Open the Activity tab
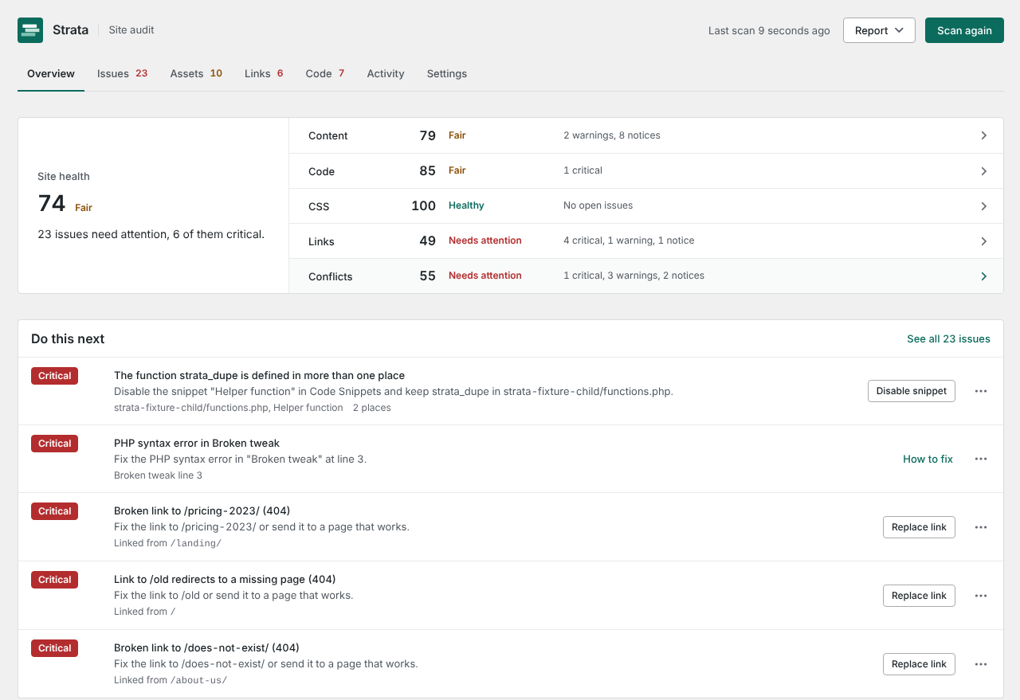The height and width of the screenshot is (700, 1020). coord(386,73)
